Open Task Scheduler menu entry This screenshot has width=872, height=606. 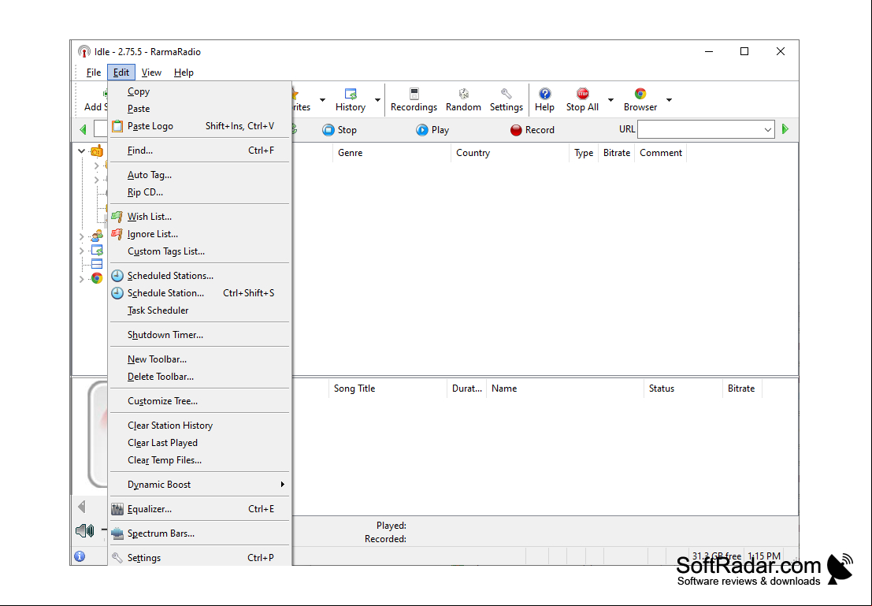pos(200,310)
